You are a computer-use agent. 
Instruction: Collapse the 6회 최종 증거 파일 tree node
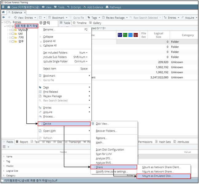click(5, 26)
